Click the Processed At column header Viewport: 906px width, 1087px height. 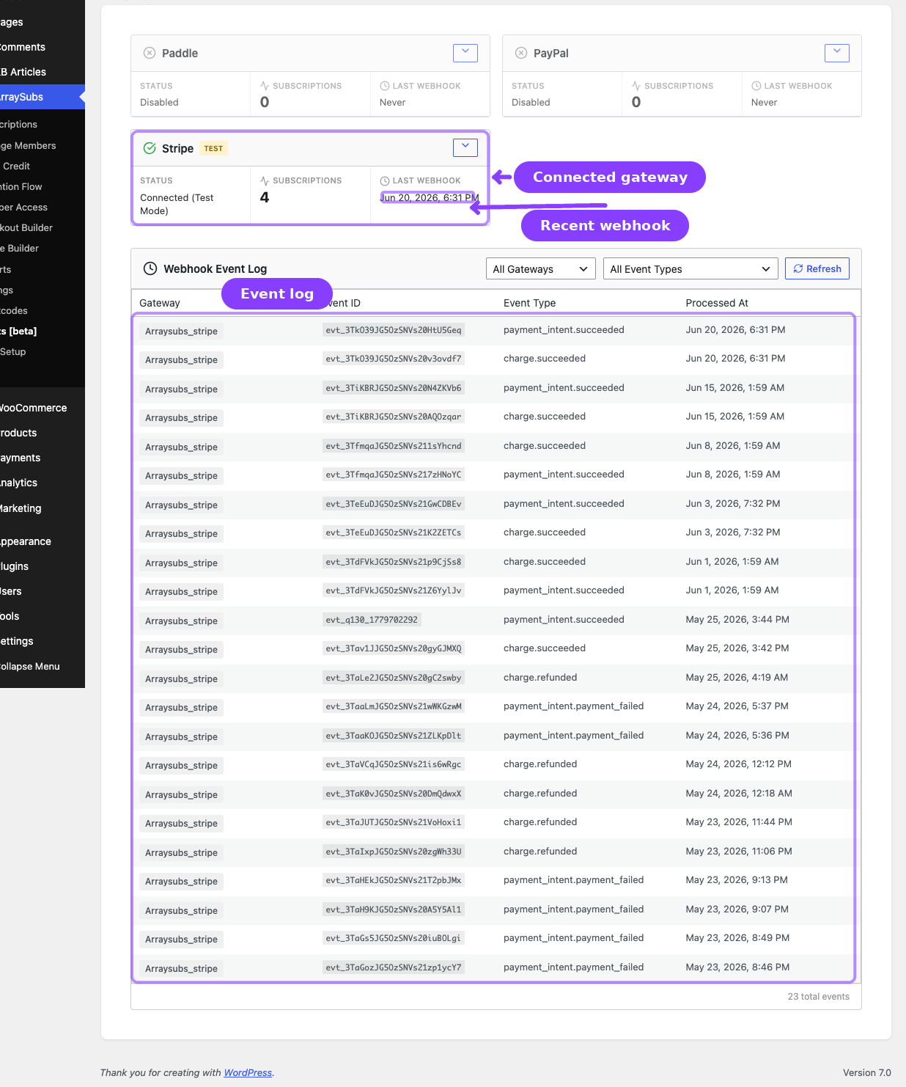(x=717, y=303)
